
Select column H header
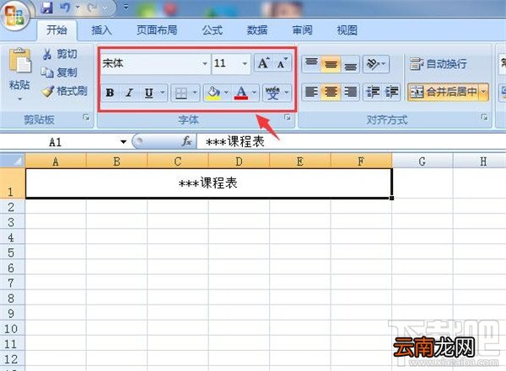click(x=480, y=161)
